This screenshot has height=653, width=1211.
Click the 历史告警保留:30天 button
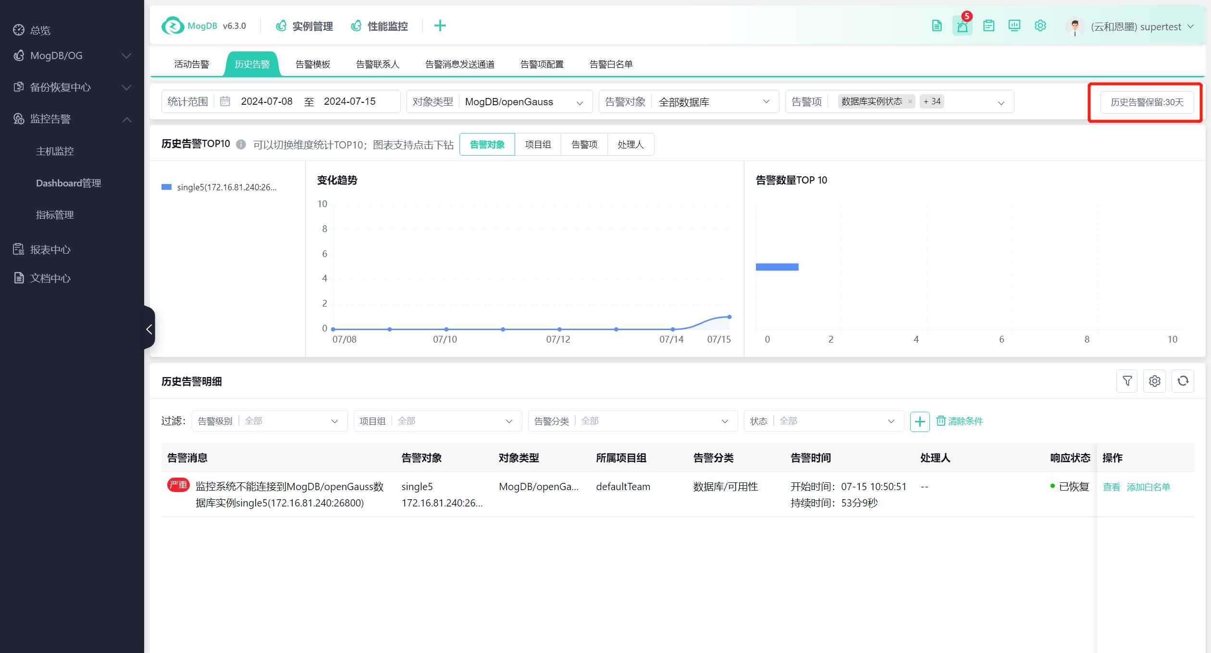1147,102
